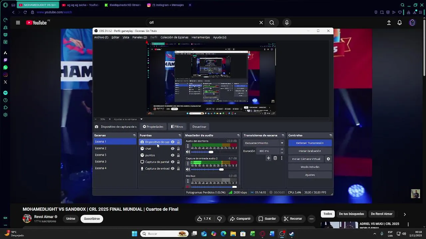
Task: Click the Suscribirse button
Action: tap(92, 219)
